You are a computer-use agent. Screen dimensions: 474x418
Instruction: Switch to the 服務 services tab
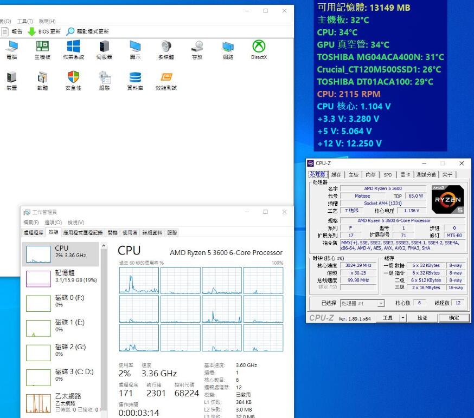pyautogui.click(x=172, y=233)
